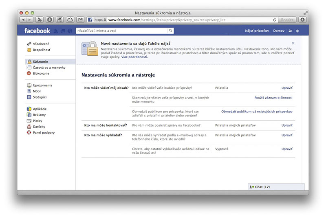Click 'Viac podrobností' link
This screenshot has height=217, width=326.
pos(134,57)
